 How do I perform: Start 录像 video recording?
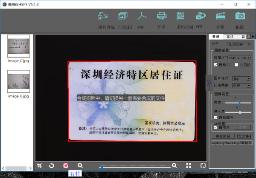tap(221, 16)
